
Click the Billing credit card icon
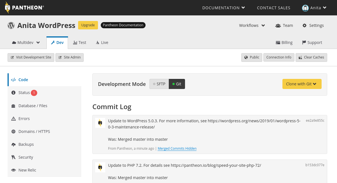tap(278, 43)
